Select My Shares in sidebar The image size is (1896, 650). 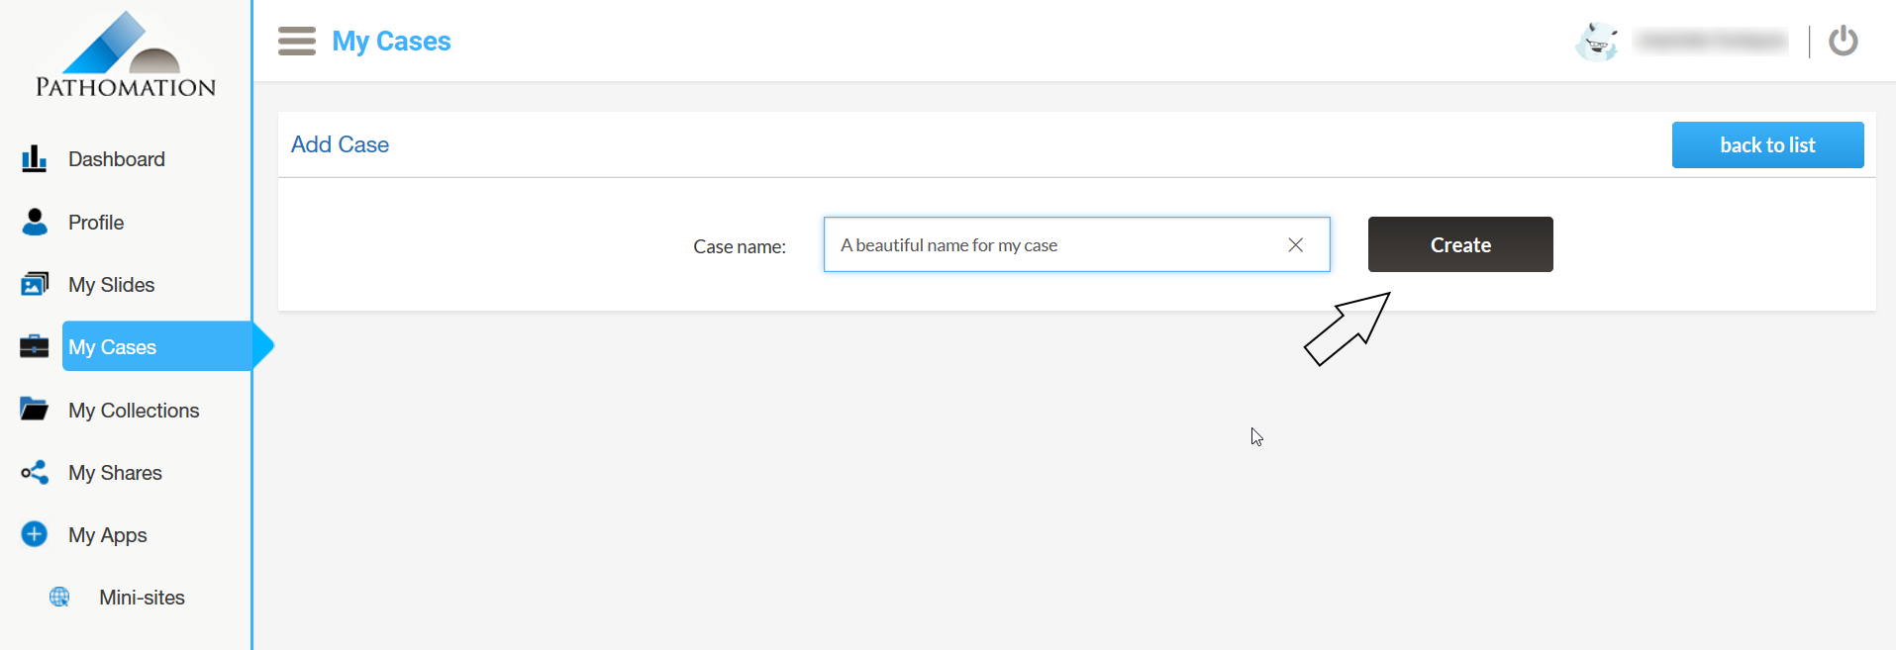coord(115,473)
